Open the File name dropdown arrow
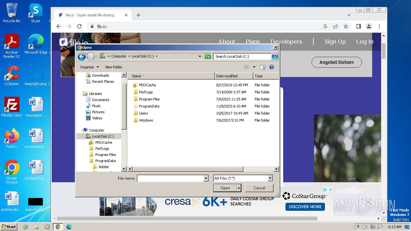This screenshot has height=231, width=411. [206, 178]
